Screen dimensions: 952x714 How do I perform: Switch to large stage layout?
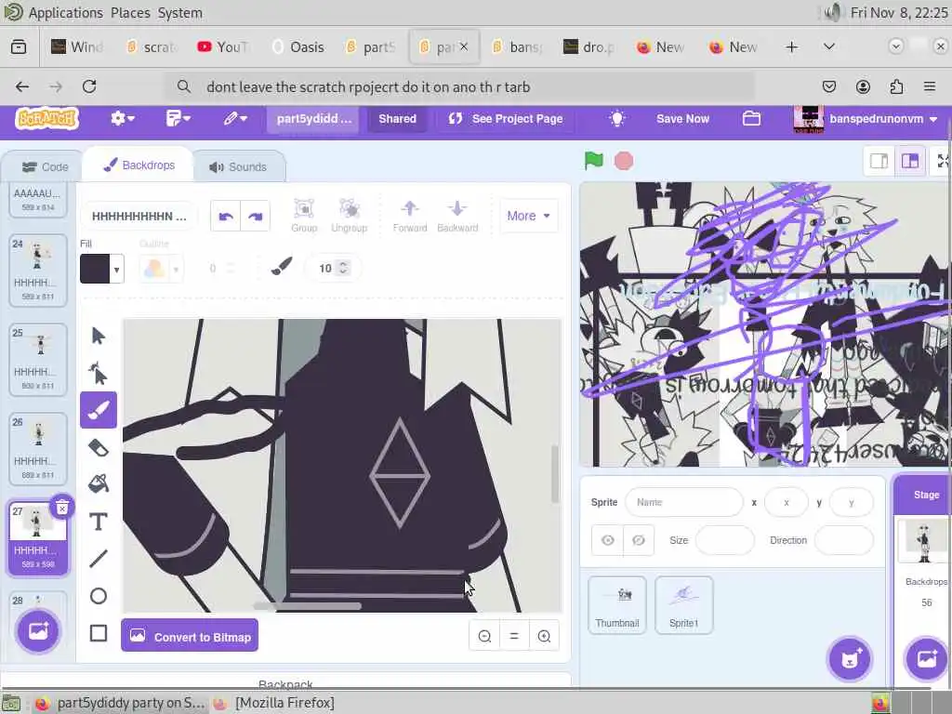pos(909,161)
